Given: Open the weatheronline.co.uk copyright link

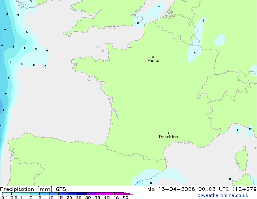Looking at the screenshot, I should [223, 195].
